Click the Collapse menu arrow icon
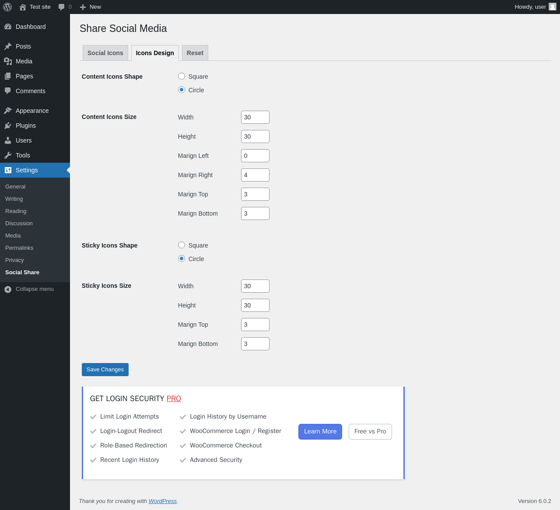560x510 pixels. coord(8,289)
